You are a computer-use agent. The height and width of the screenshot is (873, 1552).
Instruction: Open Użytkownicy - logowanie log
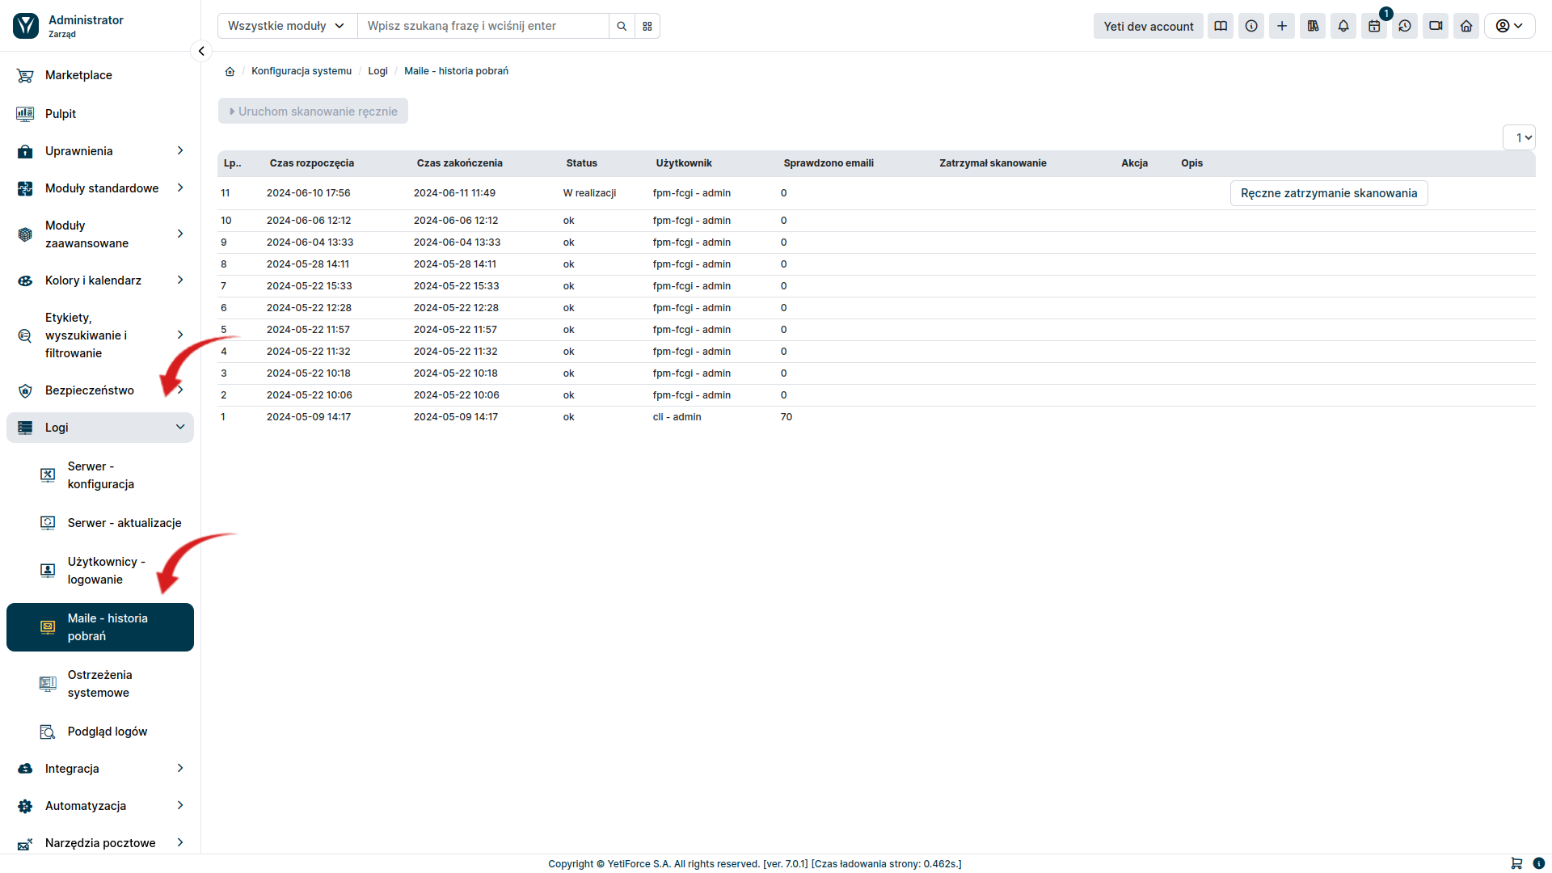[100, 571]
